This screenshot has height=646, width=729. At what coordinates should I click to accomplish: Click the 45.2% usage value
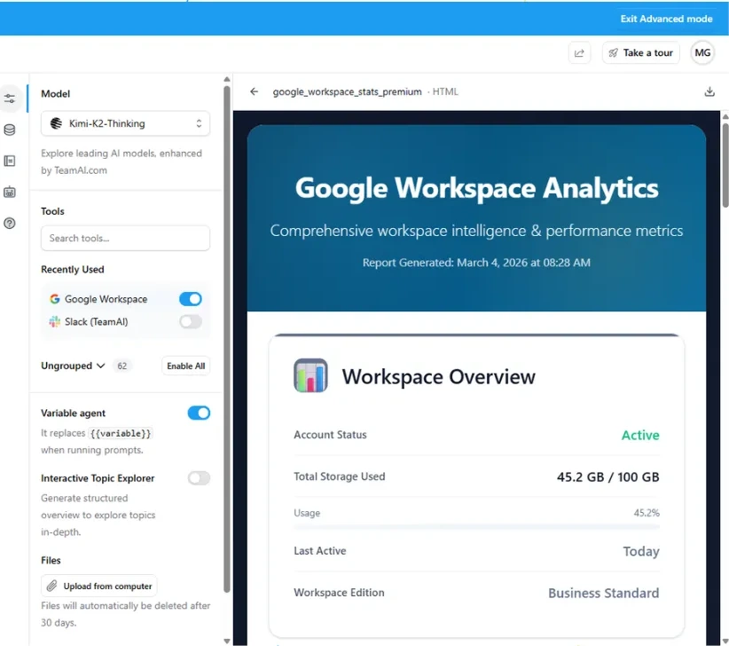pos(647,513)
